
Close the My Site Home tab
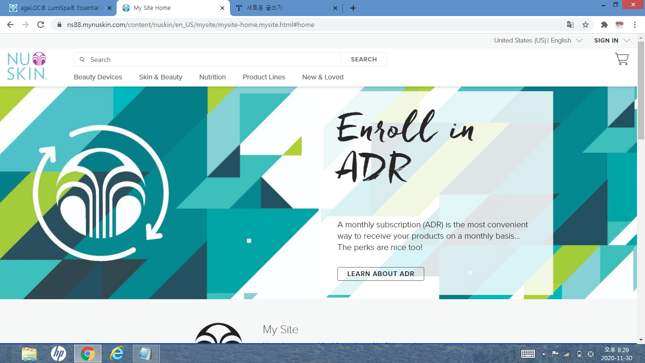222,8
